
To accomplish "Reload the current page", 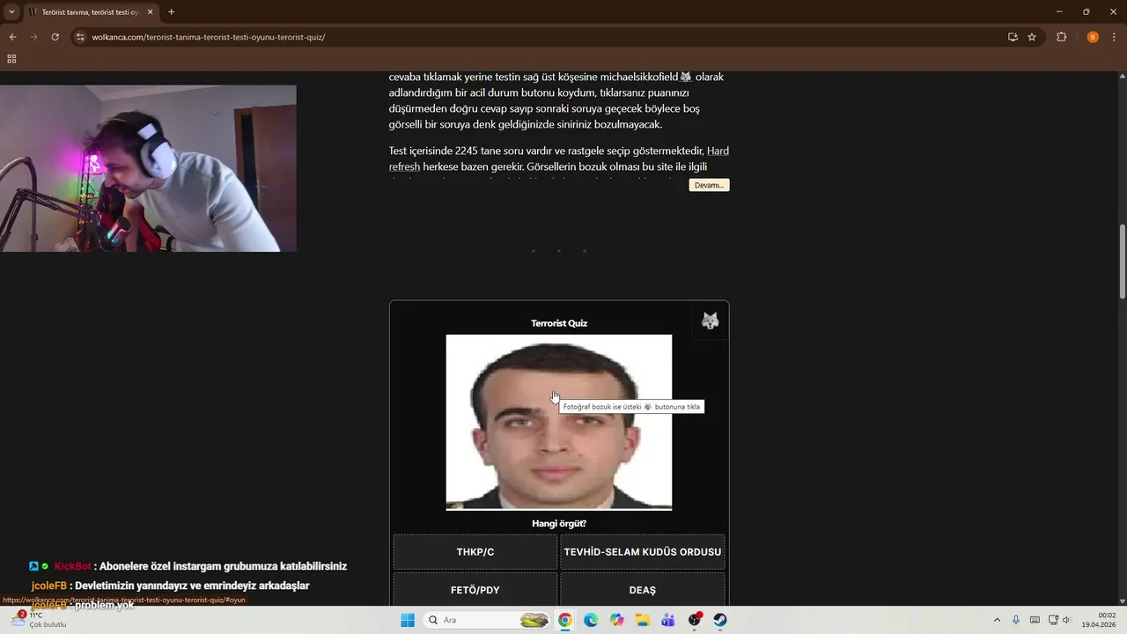I will tap(55, 37).
